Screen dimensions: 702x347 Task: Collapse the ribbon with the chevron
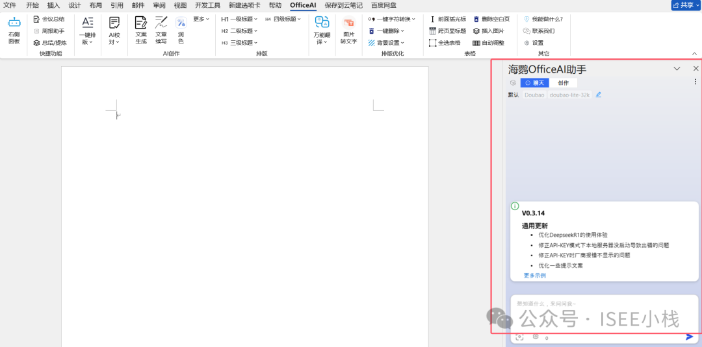tap(695, 53)
